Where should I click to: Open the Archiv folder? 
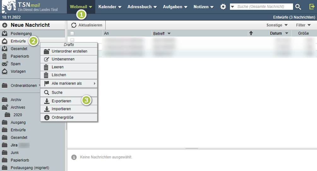tap(16, 100)
